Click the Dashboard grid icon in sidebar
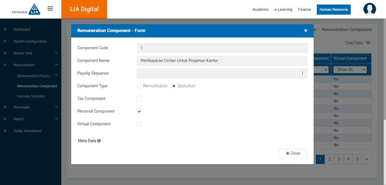The image size is (386, 185). click(5, 30)
